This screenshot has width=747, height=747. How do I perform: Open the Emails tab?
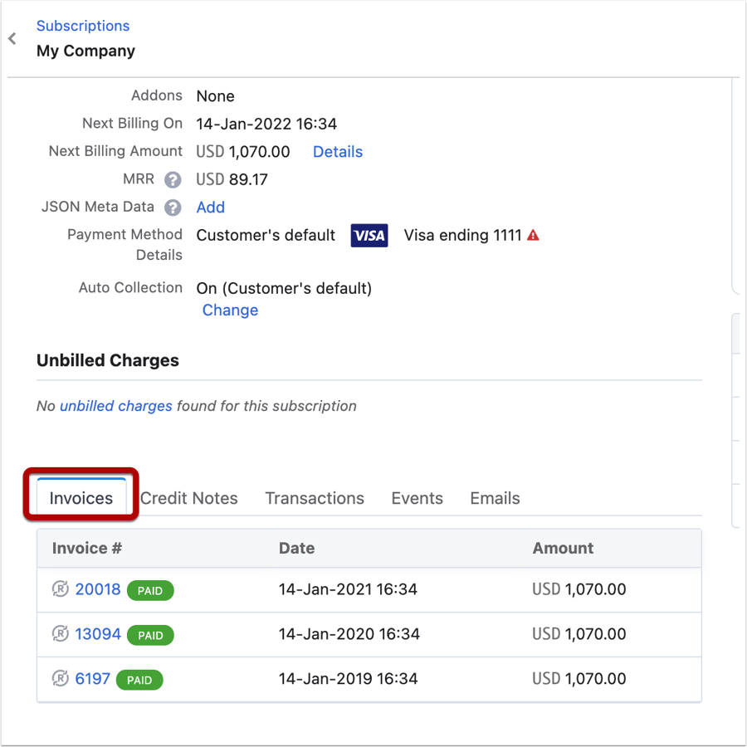495,498
